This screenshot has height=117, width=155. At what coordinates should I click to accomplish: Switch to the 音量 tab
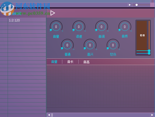[54, 62]
